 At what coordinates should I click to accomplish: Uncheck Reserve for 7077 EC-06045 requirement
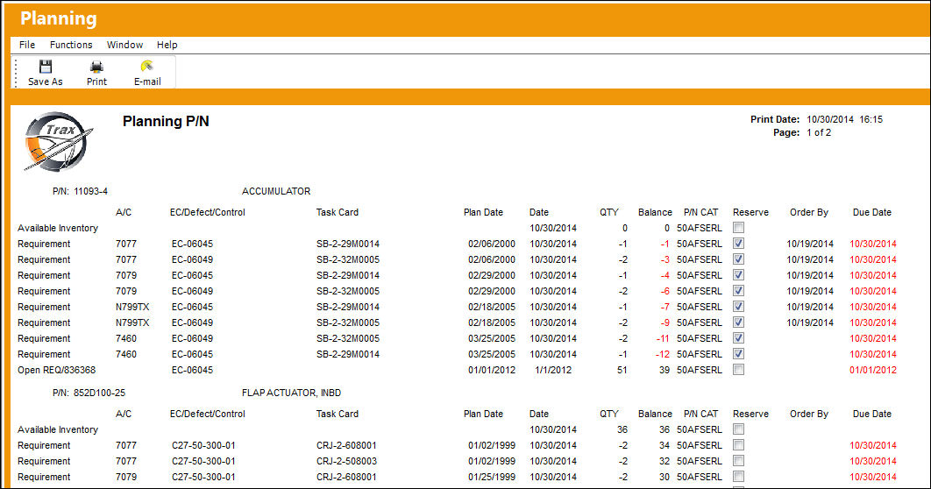coord(739,244)
